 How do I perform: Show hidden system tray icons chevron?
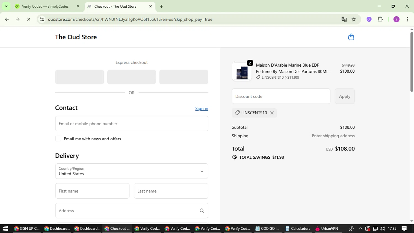[x=360, y=229]
